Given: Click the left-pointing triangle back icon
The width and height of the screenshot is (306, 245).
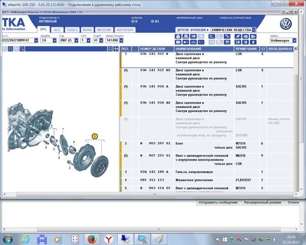Looking at the screenshot, I should pos(253,42).
